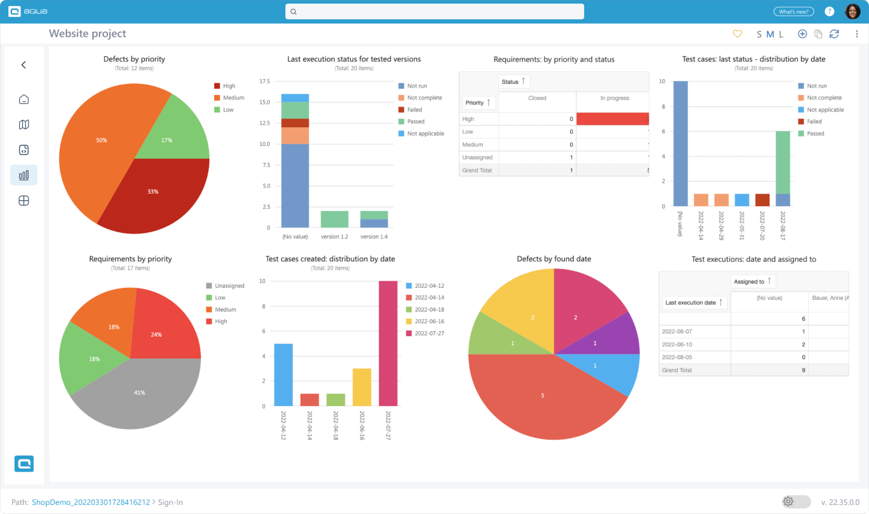
Task: Open the dashboard grid icon in sidebar
Action: click(x=24, y=201)
